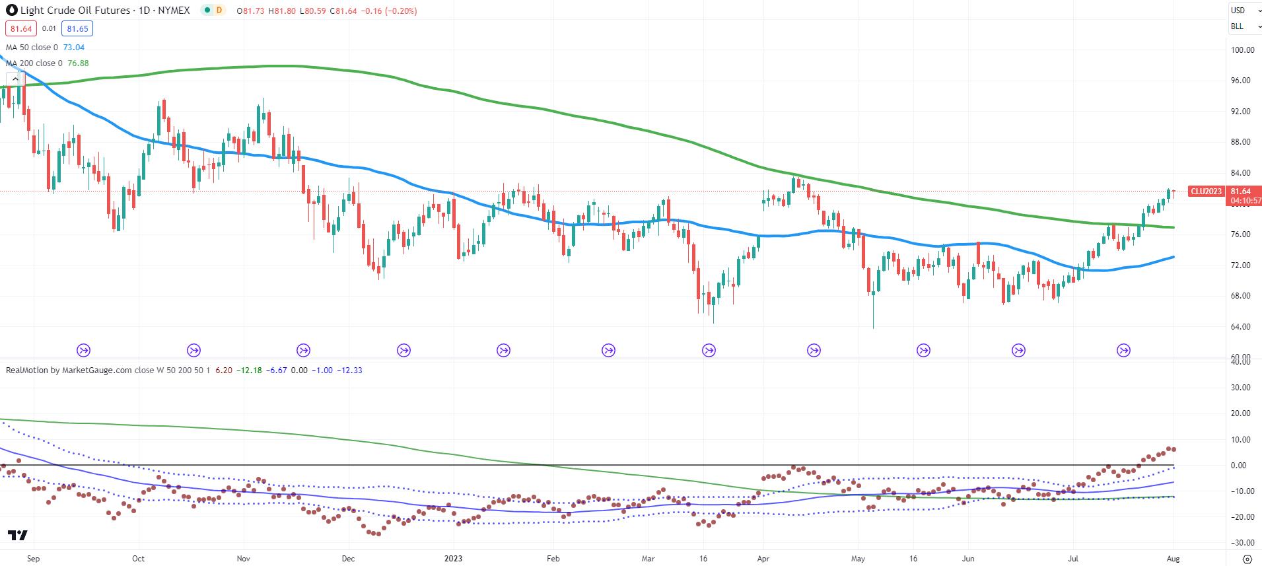1262x566 pixels.
Task: Open chart settings hexagon gear icon
Action: click(1246, 558)
